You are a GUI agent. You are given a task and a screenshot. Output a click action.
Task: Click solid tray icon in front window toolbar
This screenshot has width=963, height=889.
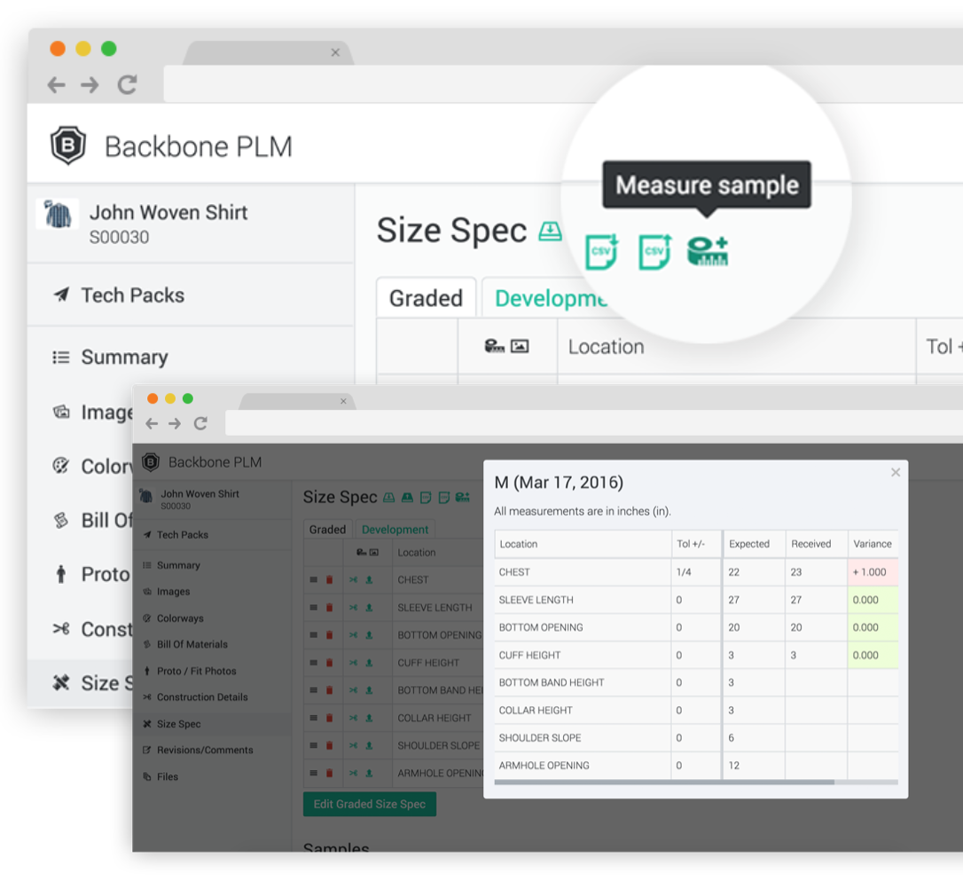[407, 498]
